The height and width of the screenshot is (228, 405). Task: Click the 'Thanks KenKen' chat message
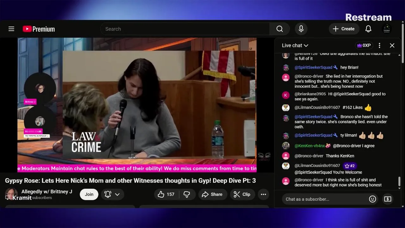pyautogui.click(x=340, y=156)
